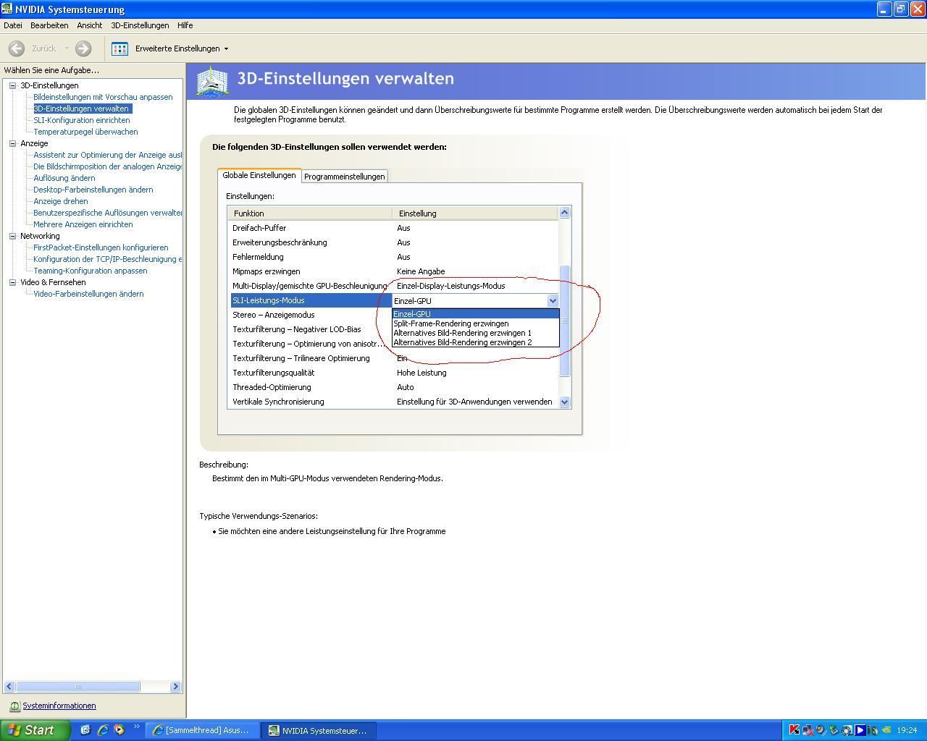Click the settings list scrollbar thumb

[565, 321]
